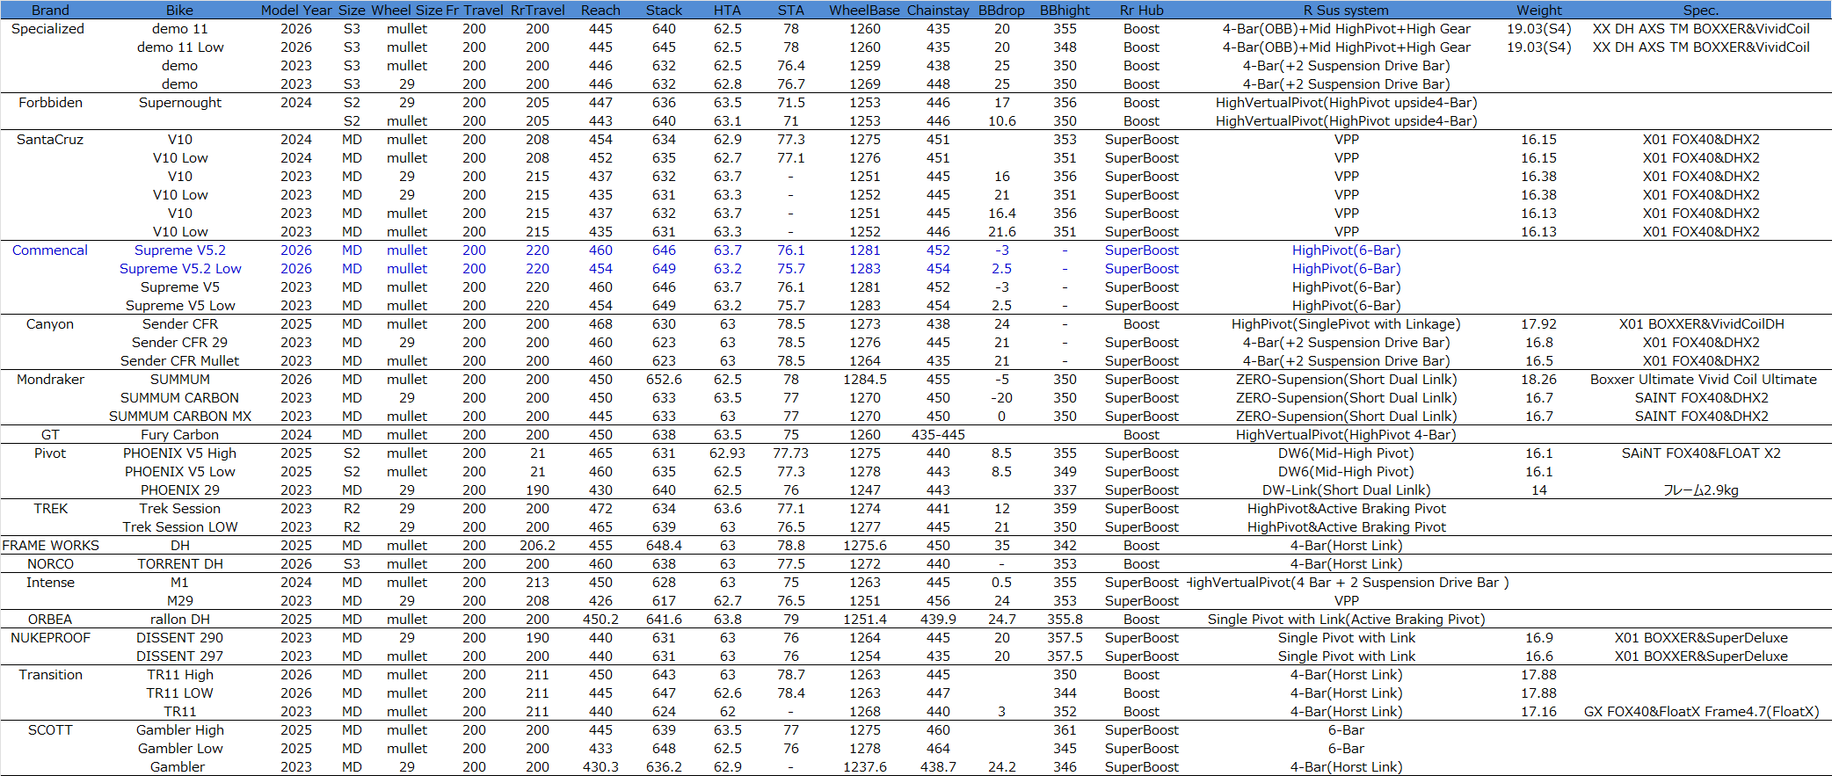Viewport: 1832px width, 776px height.
Task: Select the rallon DH bike cell
Action: pos(179,620)
